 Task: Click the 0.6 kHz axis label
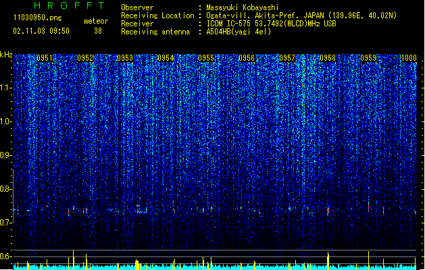6,256
